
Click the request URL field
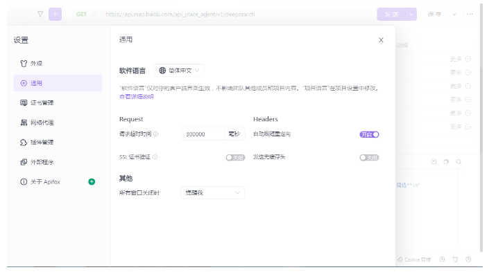(x=235, y=15)
